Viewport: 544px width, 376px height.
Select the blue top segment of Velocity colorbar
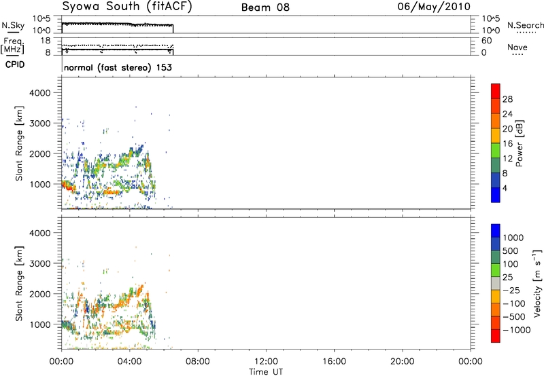(496, 231)
